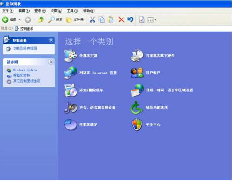Open Performance and Maintenance pie chart icon
232x181 pixels.
pos(71,124)
